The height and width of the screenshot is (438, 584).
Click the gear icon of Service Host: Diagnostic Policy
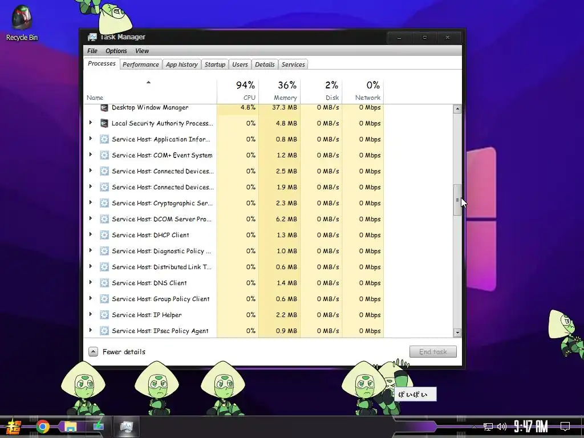(x=104, y=251)
